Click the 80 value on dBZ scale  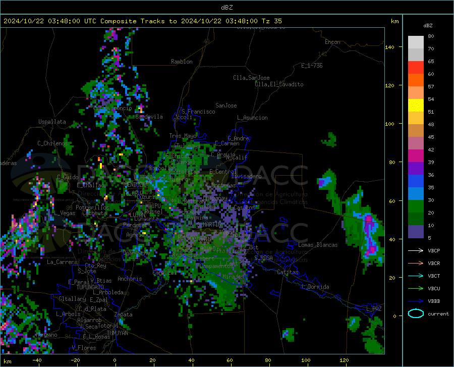[x=431, y=36]
